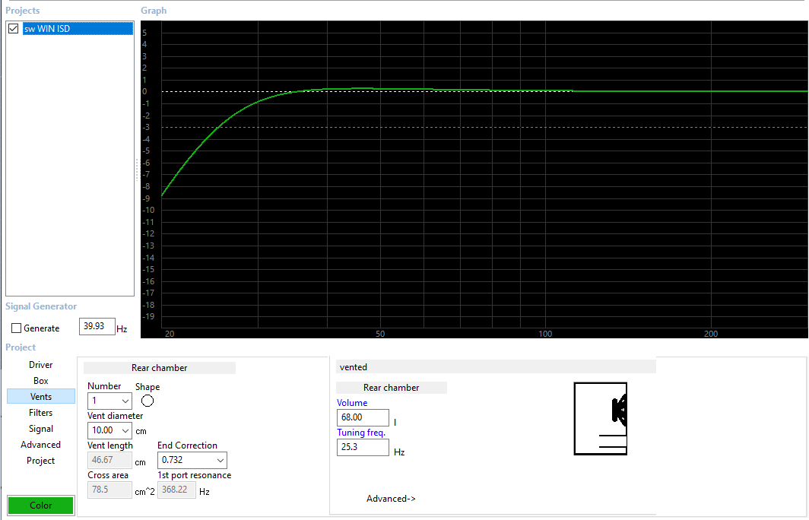Click the Vent length field

click(109, 460)
